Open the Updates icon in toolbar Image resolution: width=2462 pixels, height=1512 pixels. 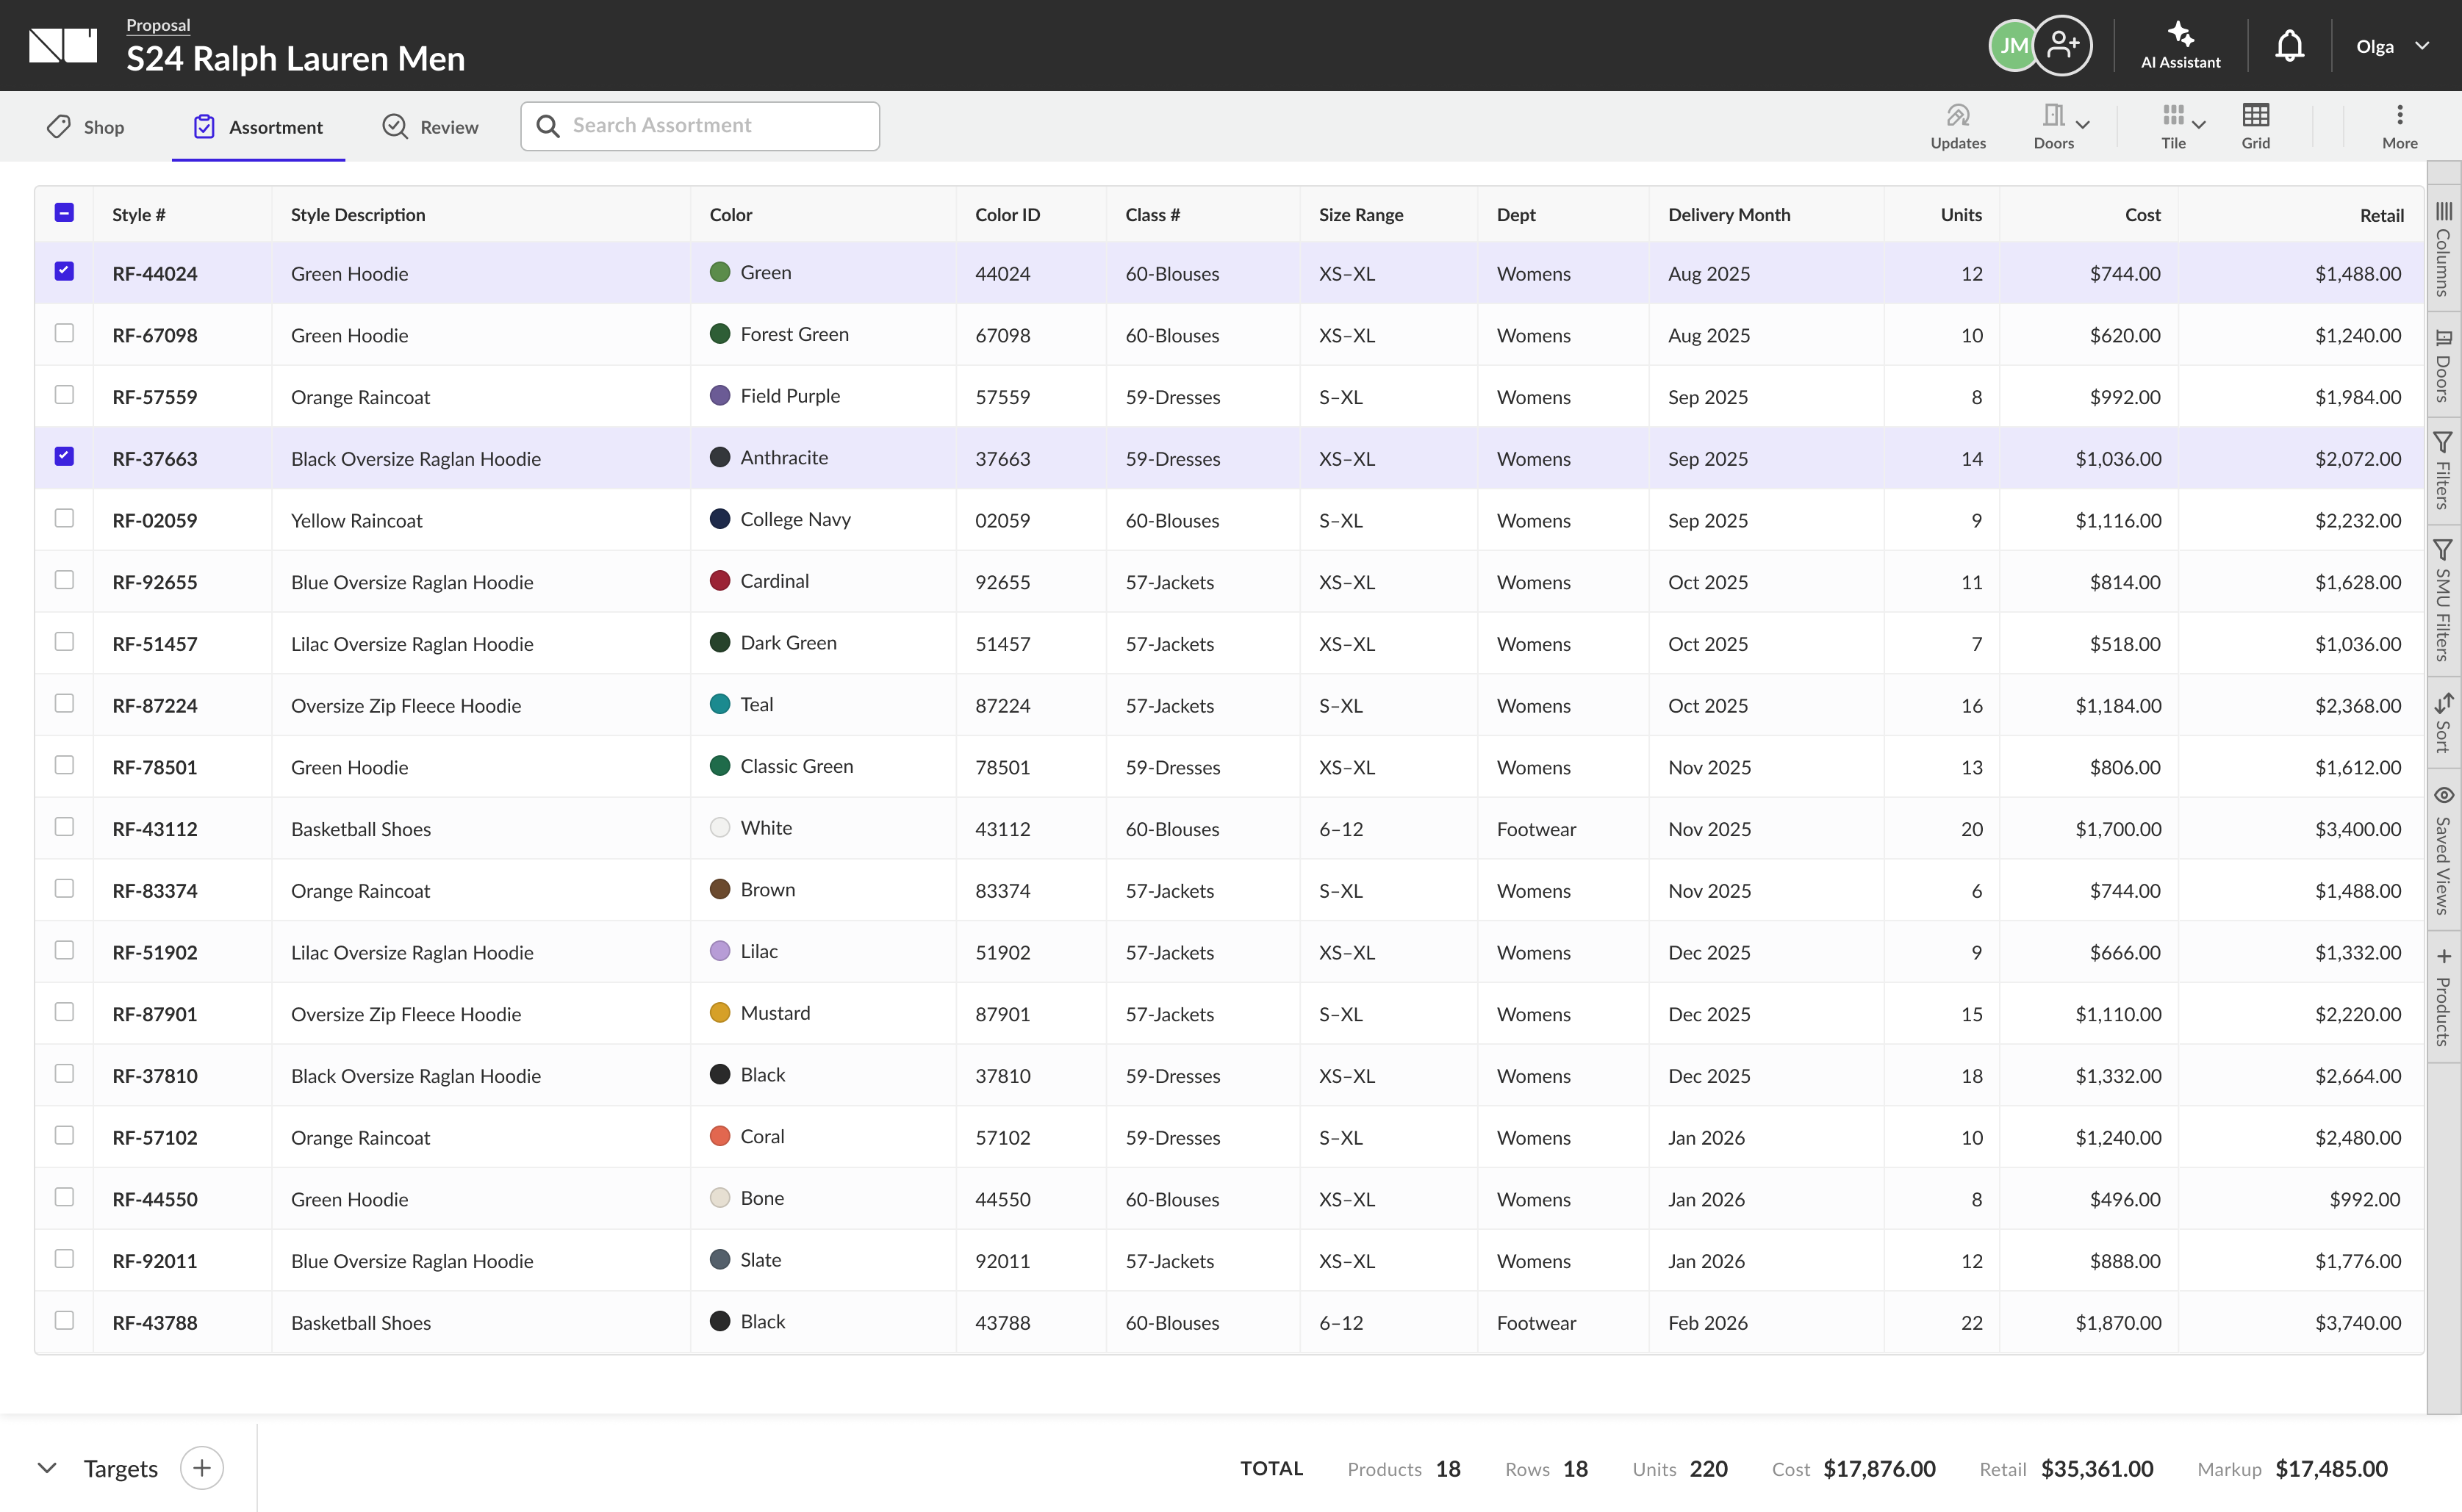1957,116
